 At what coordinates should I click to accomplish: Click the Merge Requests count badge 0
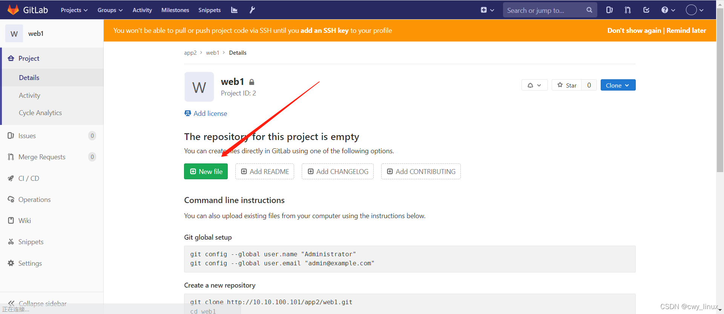pyautogui.click(x=92, y=157)
